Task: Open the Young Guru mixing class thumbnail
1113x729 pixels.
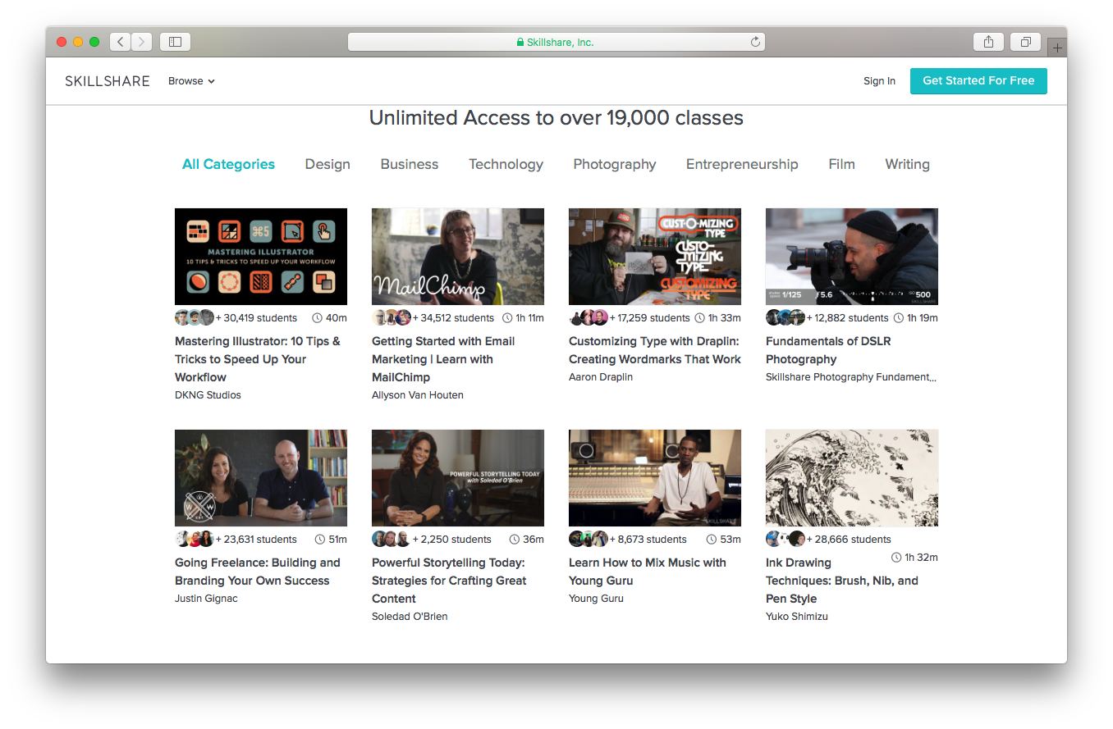Action: (655, 478)
